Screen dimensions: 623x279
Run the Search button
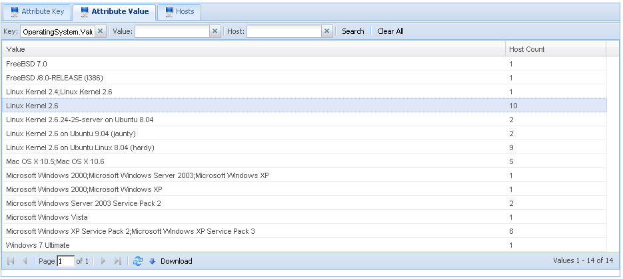[353, 31]
